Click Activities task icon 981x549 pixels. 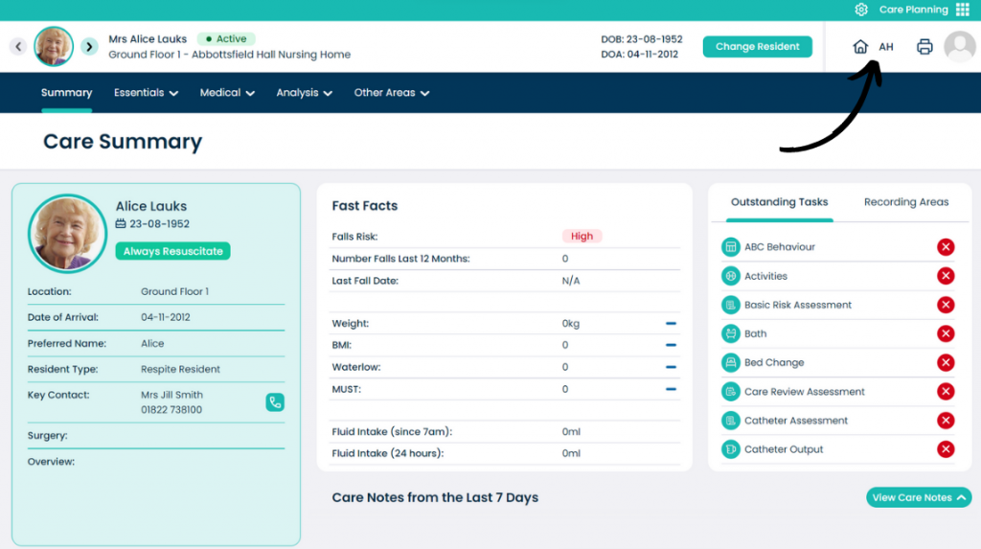[730, 275]
